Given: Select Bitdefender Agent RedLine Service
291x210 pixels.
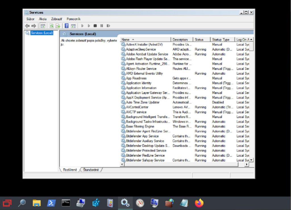Looking at the screenshot, I should click(x=185, y=131).
